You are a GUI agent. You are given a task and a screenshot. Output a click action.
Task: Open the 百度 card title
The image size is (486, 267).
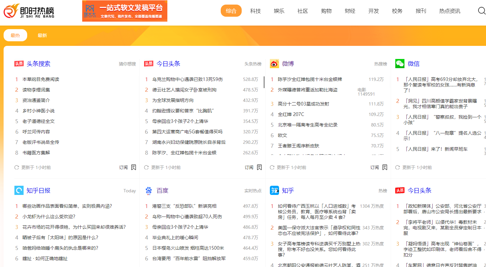coord(162,190)
